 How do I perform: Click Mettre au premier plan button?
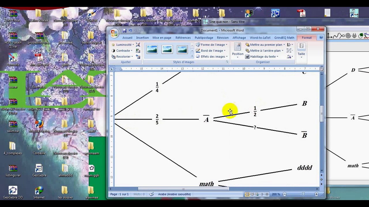(x=265, y=45)
